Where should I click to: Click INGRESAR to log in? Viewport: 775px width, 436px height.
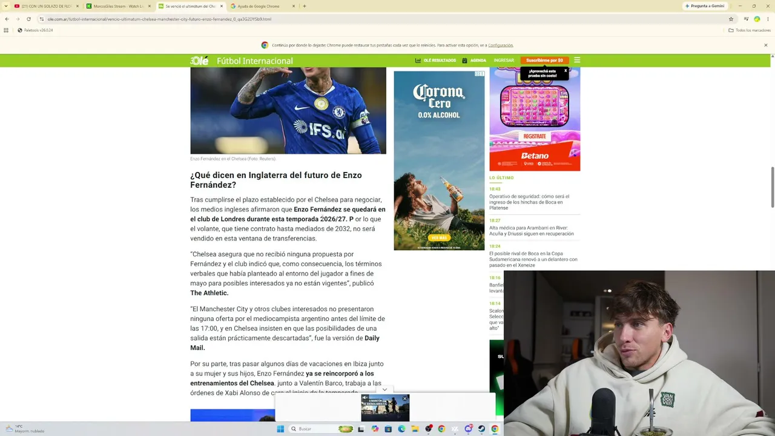coord(504,61)
